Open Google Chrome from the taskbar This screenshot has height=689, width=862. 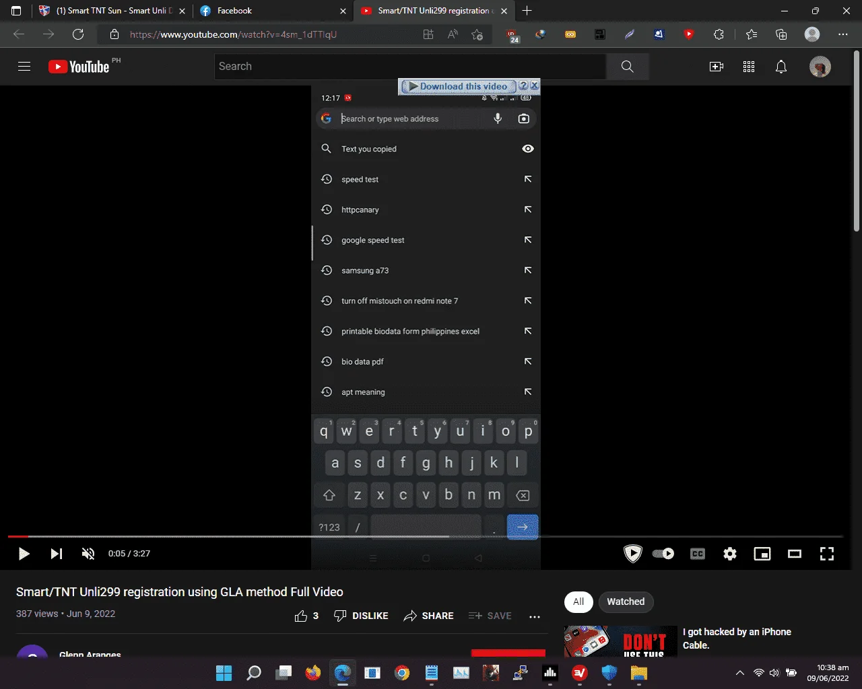coord(402,673)
